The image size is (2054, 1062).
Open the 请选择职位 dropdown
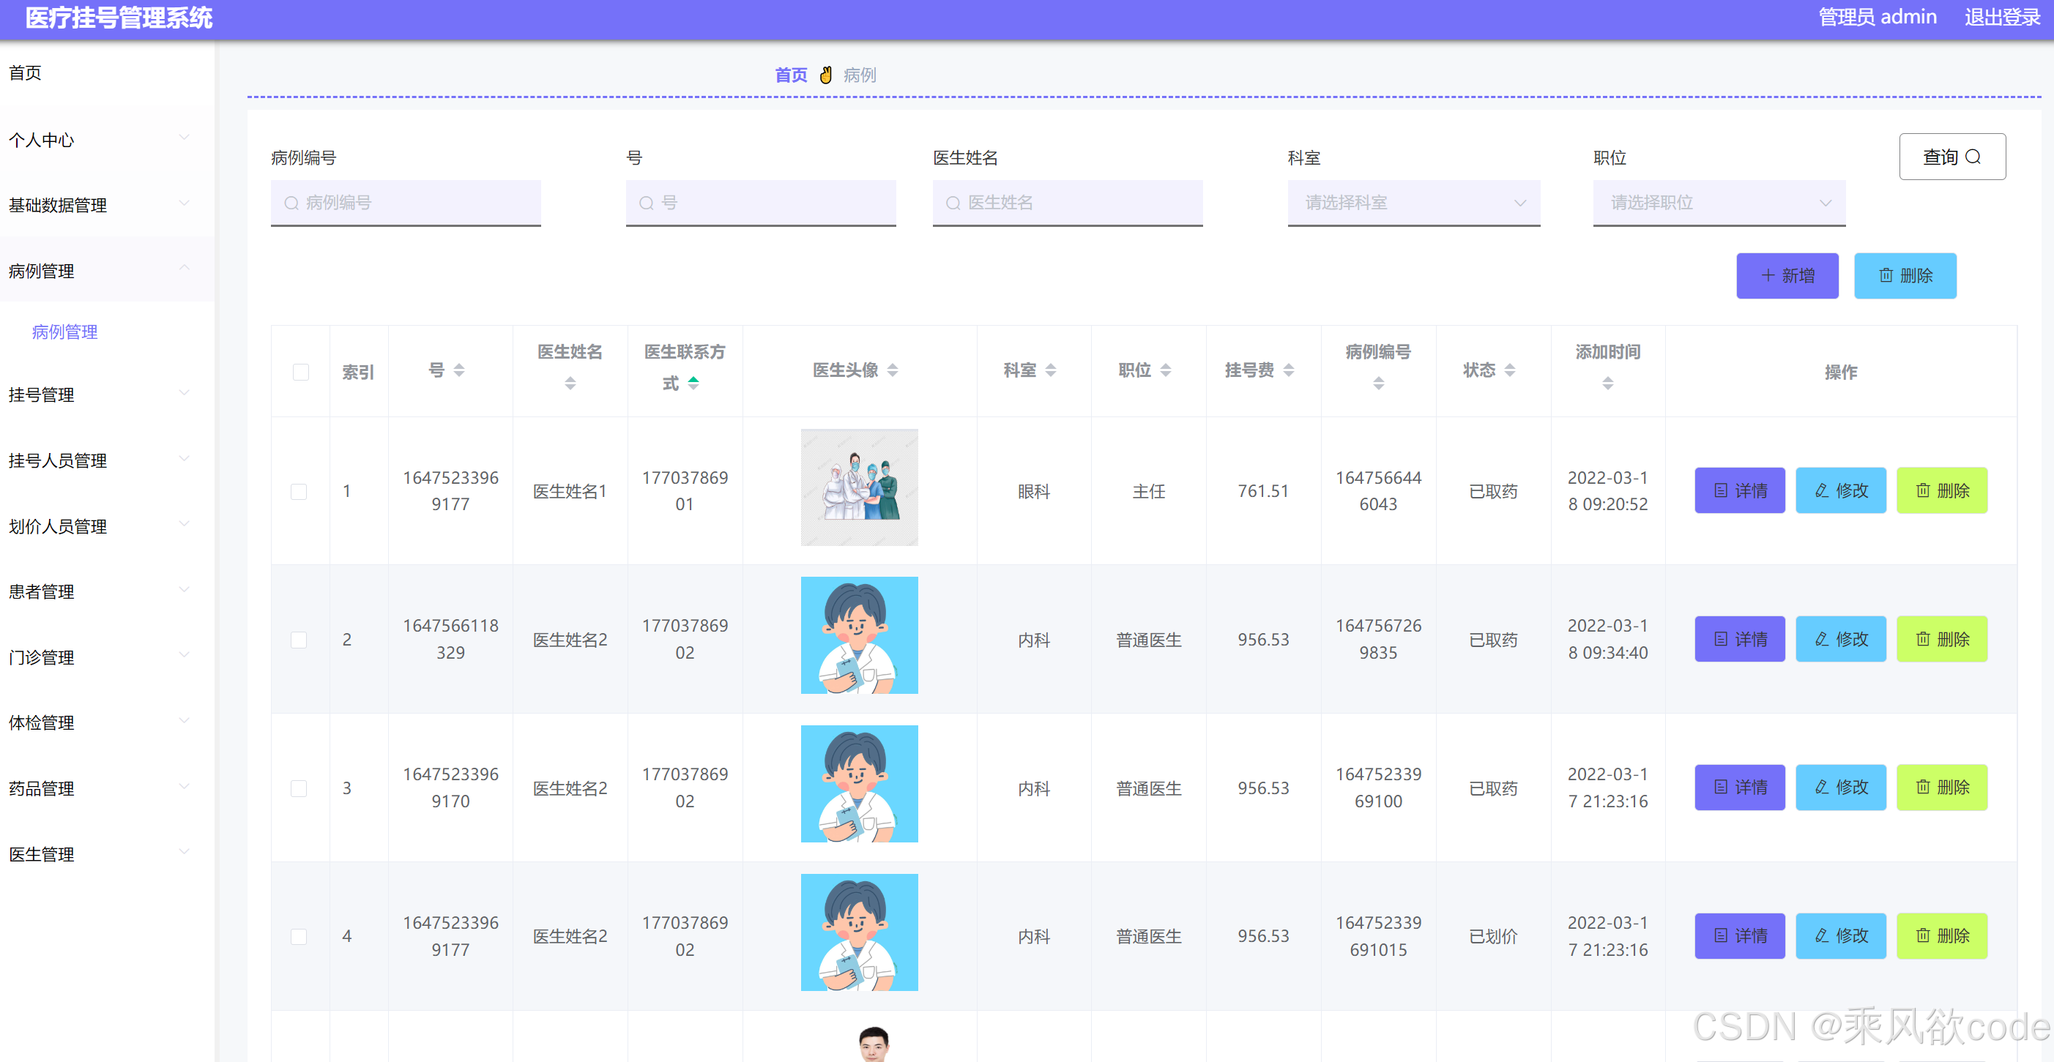coord(1719,203)
